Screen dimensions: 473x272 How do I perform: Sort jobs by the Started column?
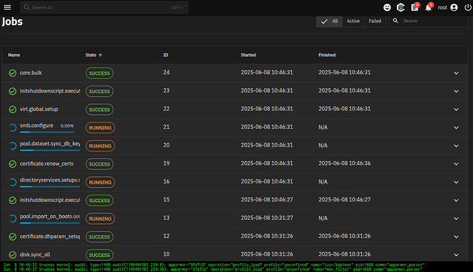[248, 55]
